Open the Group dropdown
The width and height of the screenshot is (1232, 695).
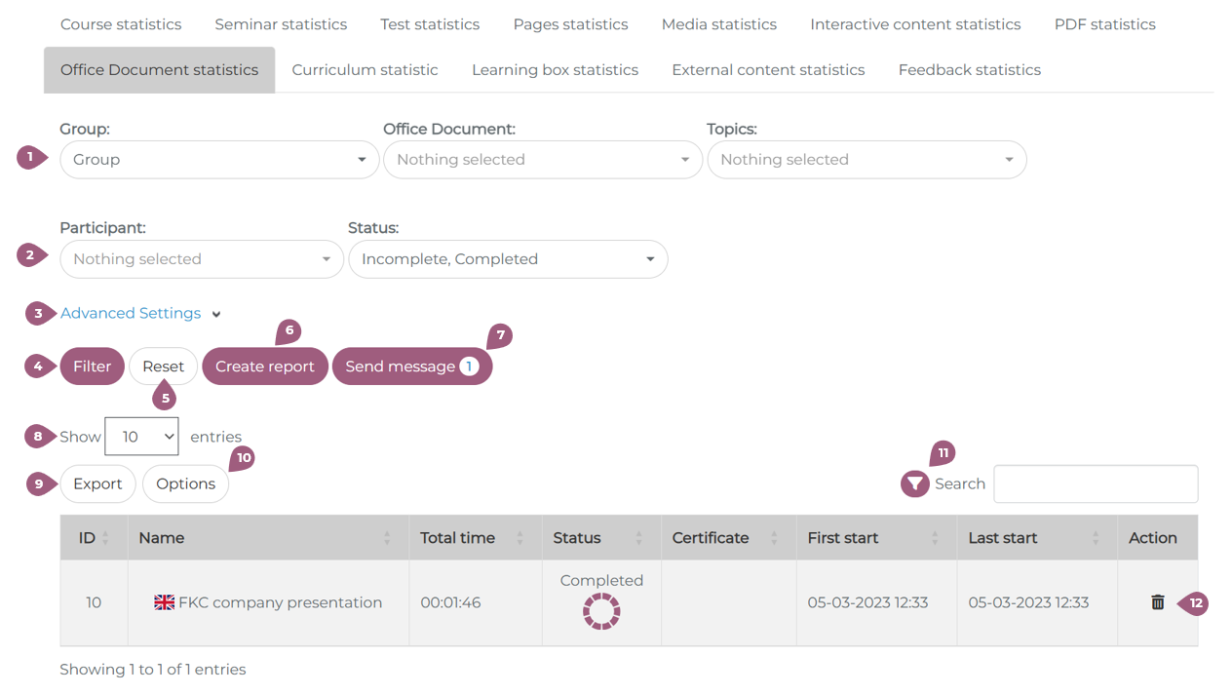[x=219, y=160]
